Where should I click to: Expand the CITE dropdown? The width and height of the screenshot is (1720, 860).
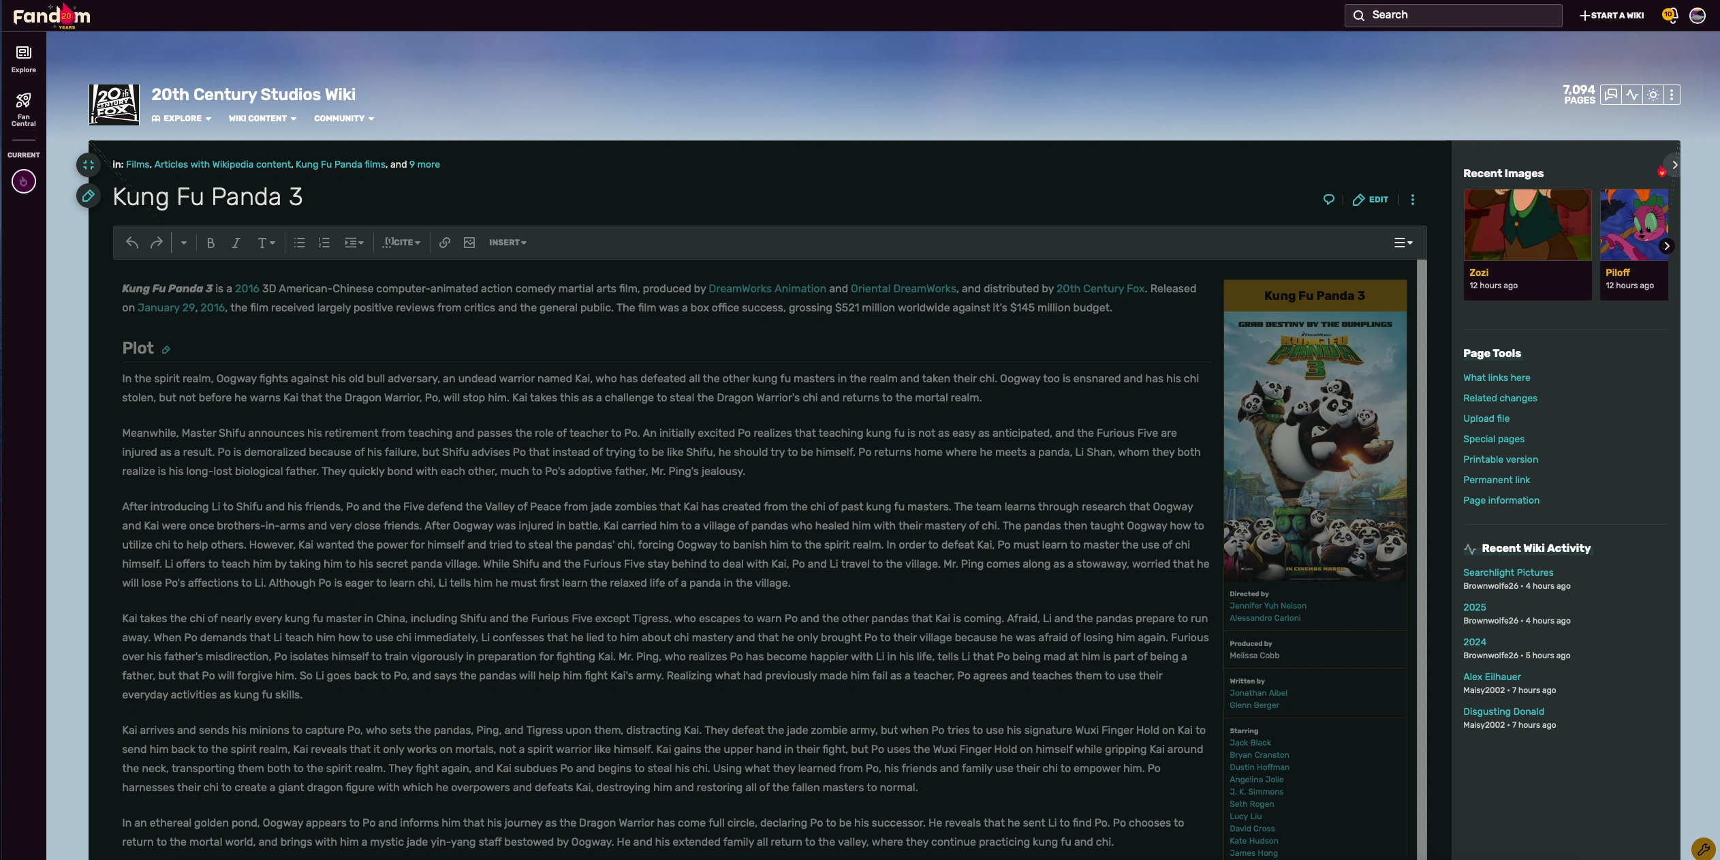point(401,243)
